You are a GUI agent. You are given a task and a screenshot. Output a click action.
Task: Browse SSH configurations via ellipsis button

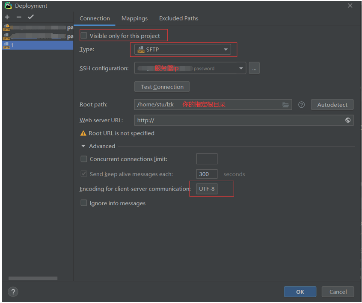(x=254, y=68)
